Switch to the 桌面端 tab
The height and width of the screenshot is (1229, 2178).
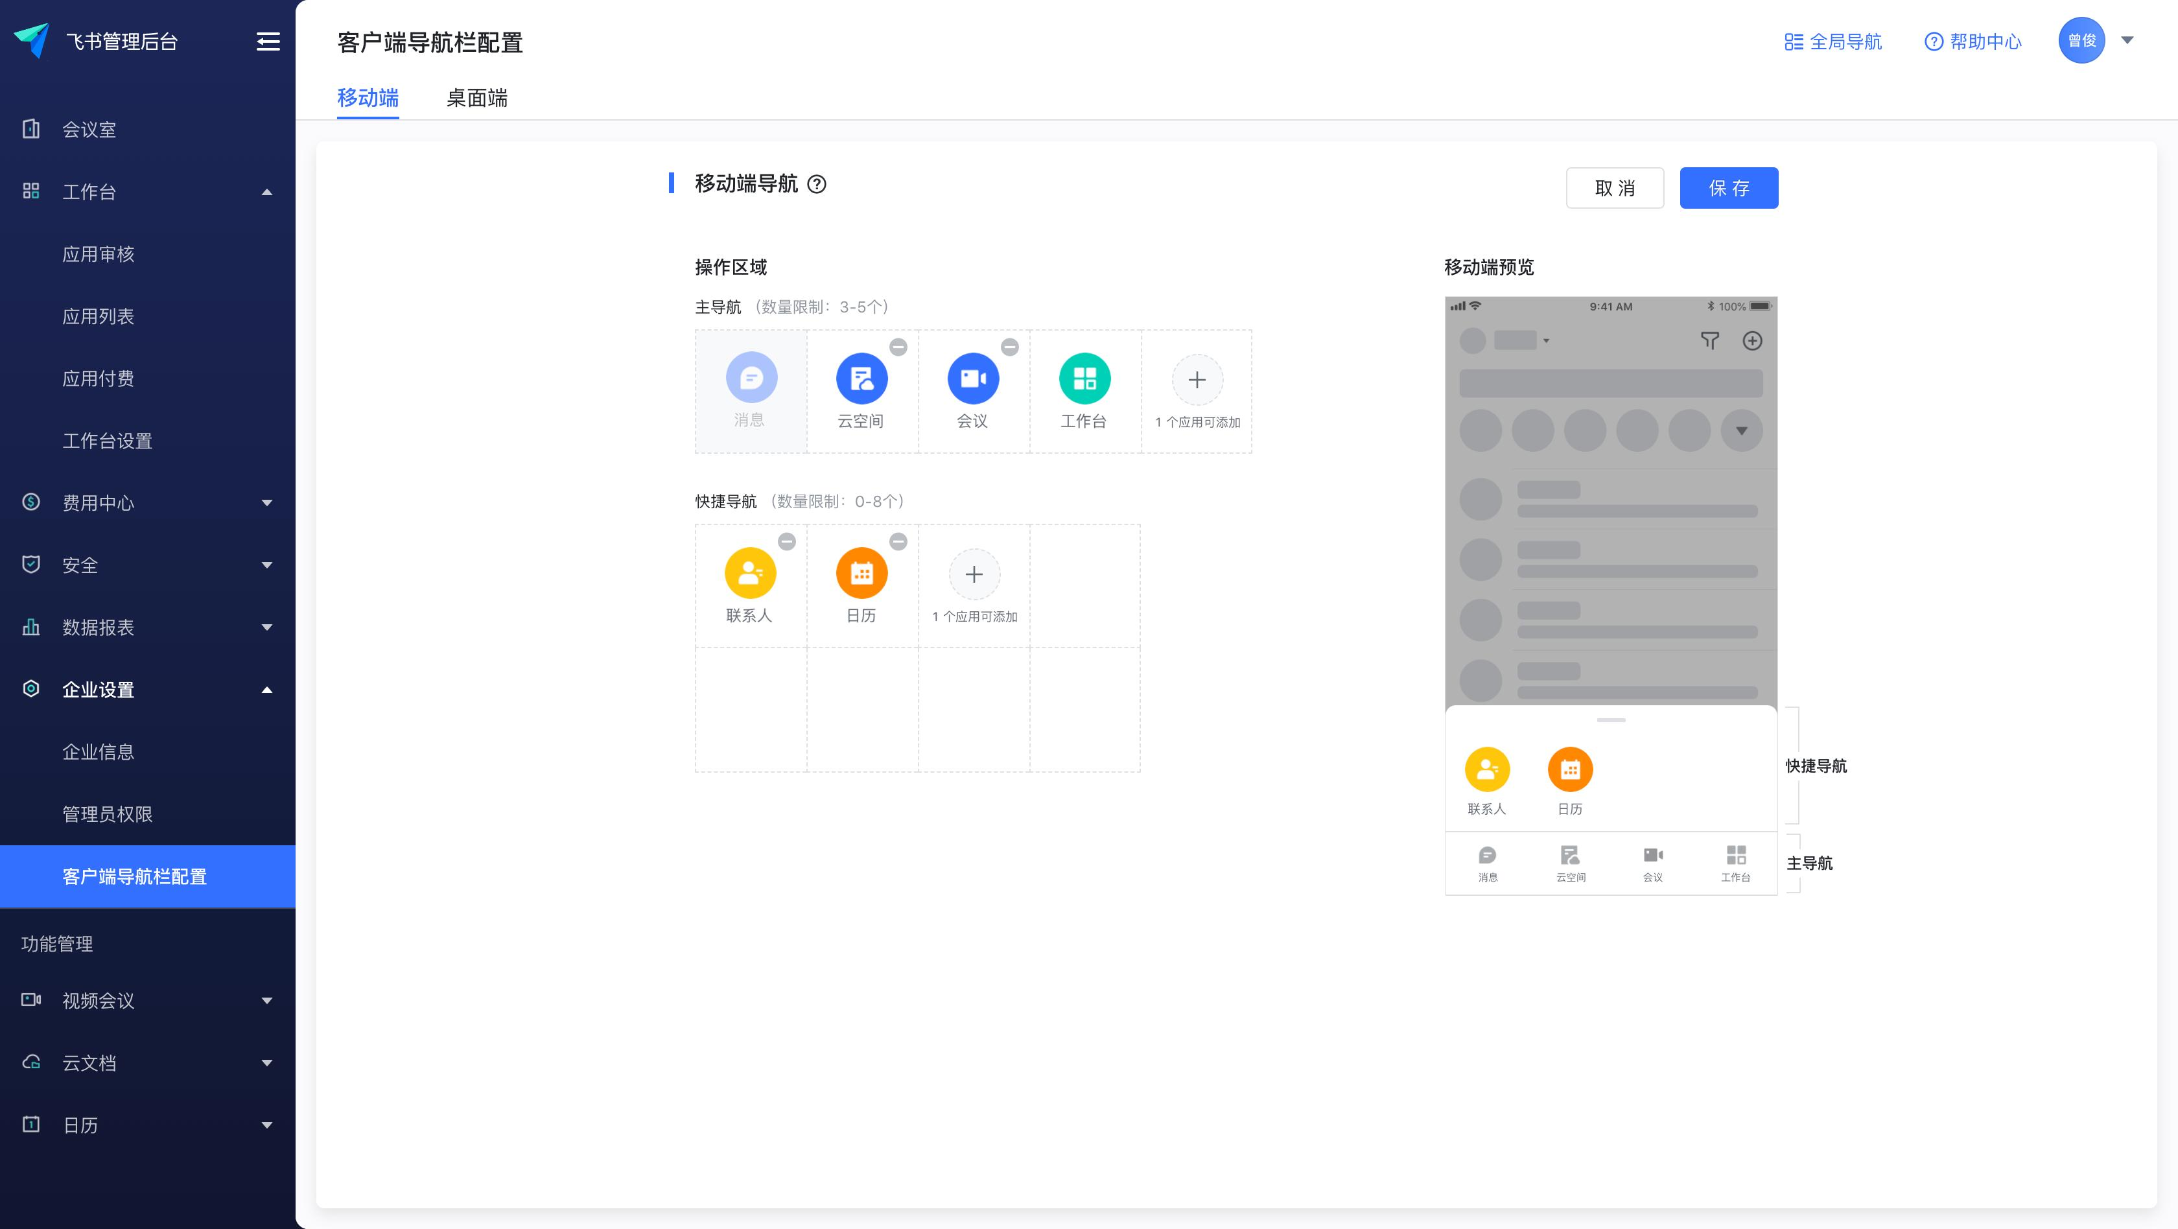click(x=477, y=98)
